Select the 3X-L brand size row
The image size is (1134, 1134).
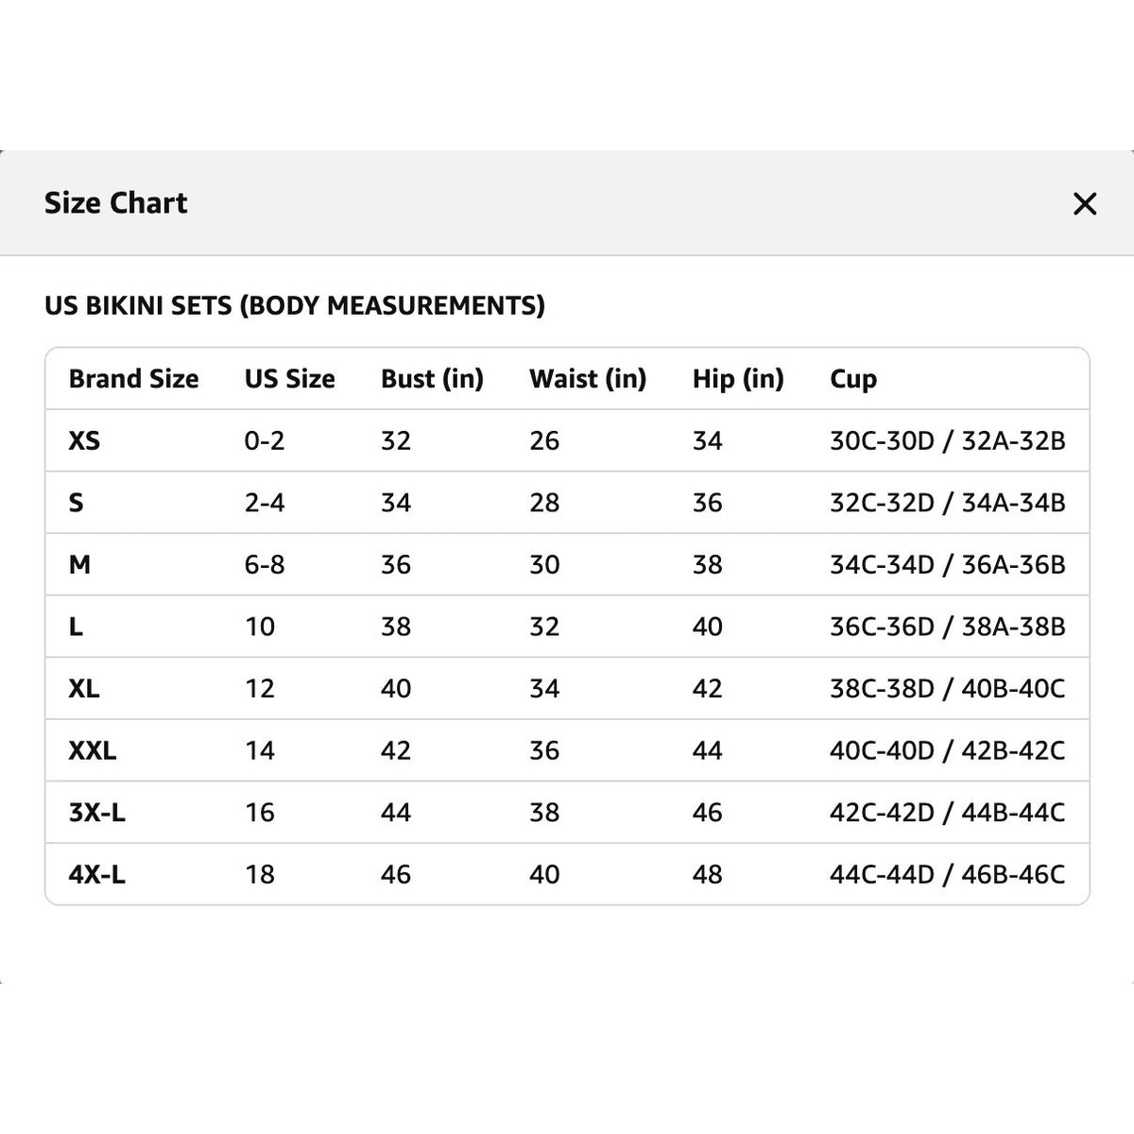coord(567,812)
